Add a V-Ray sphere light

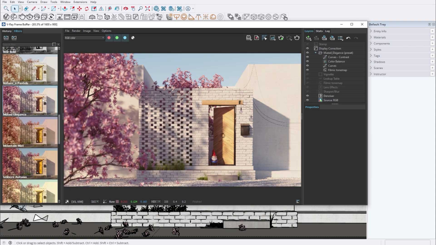[184, 17]
